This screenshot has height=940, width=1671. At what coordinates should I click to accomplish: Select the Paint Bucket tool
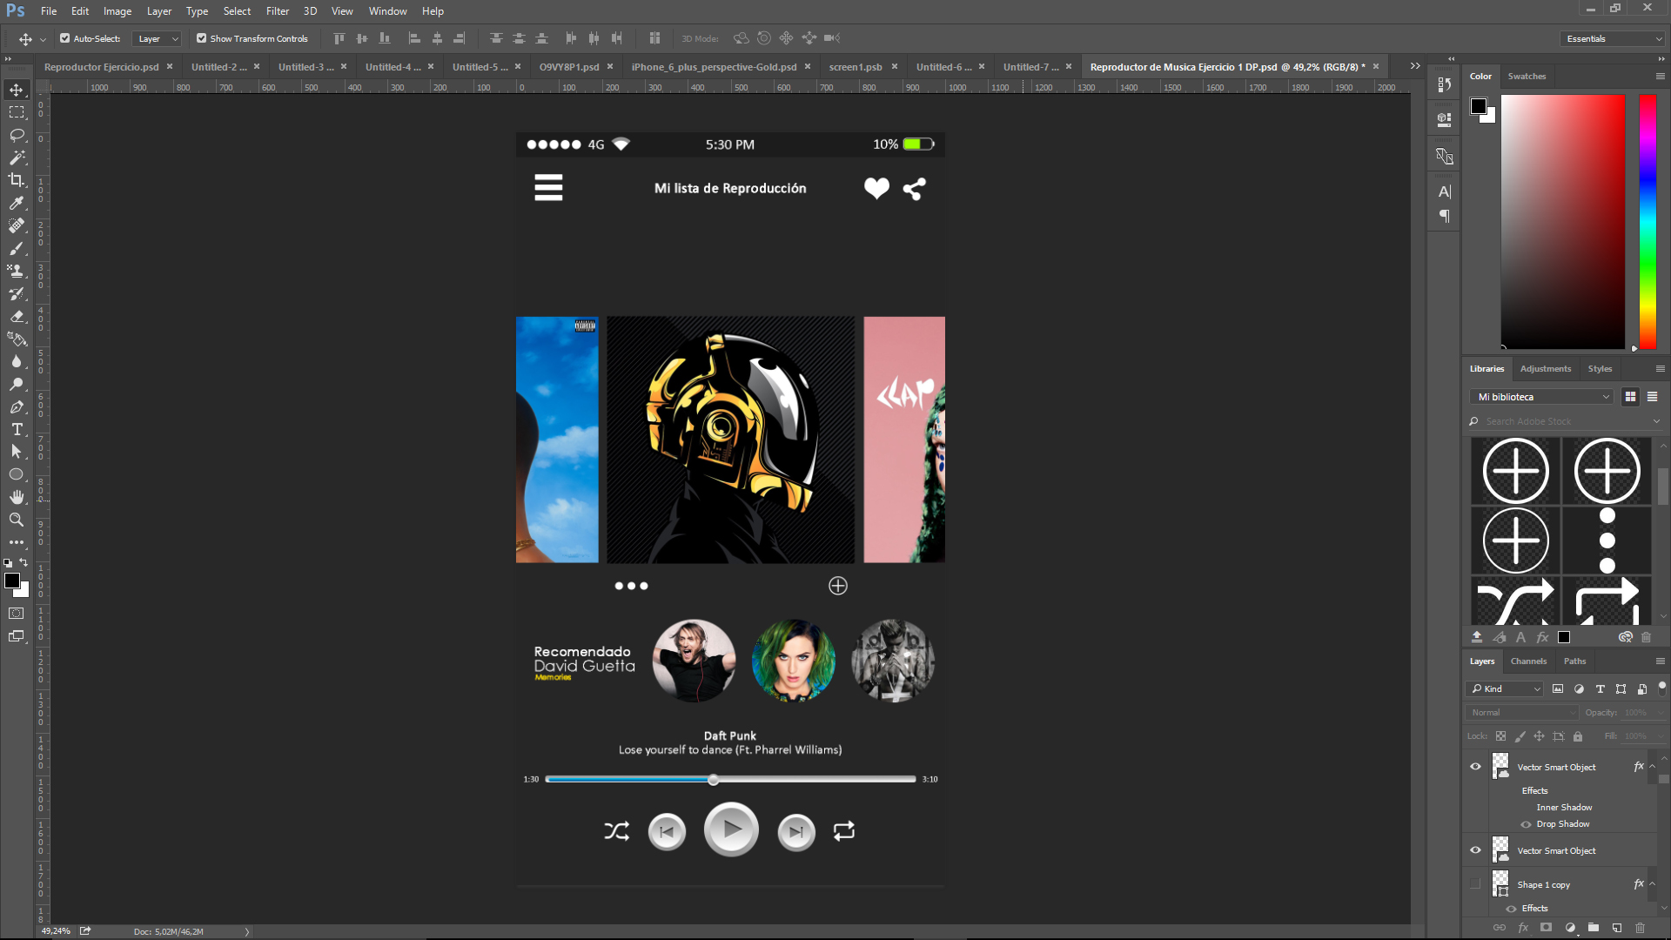(x=17, y=339)
